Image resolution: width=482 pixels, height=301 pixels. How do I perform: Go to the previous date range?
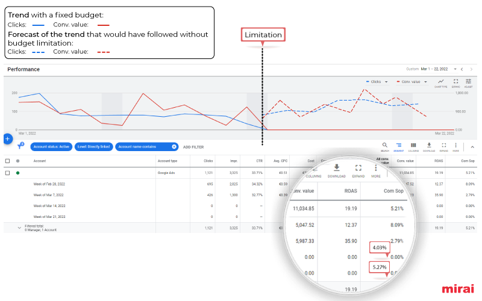pos(462,69)
